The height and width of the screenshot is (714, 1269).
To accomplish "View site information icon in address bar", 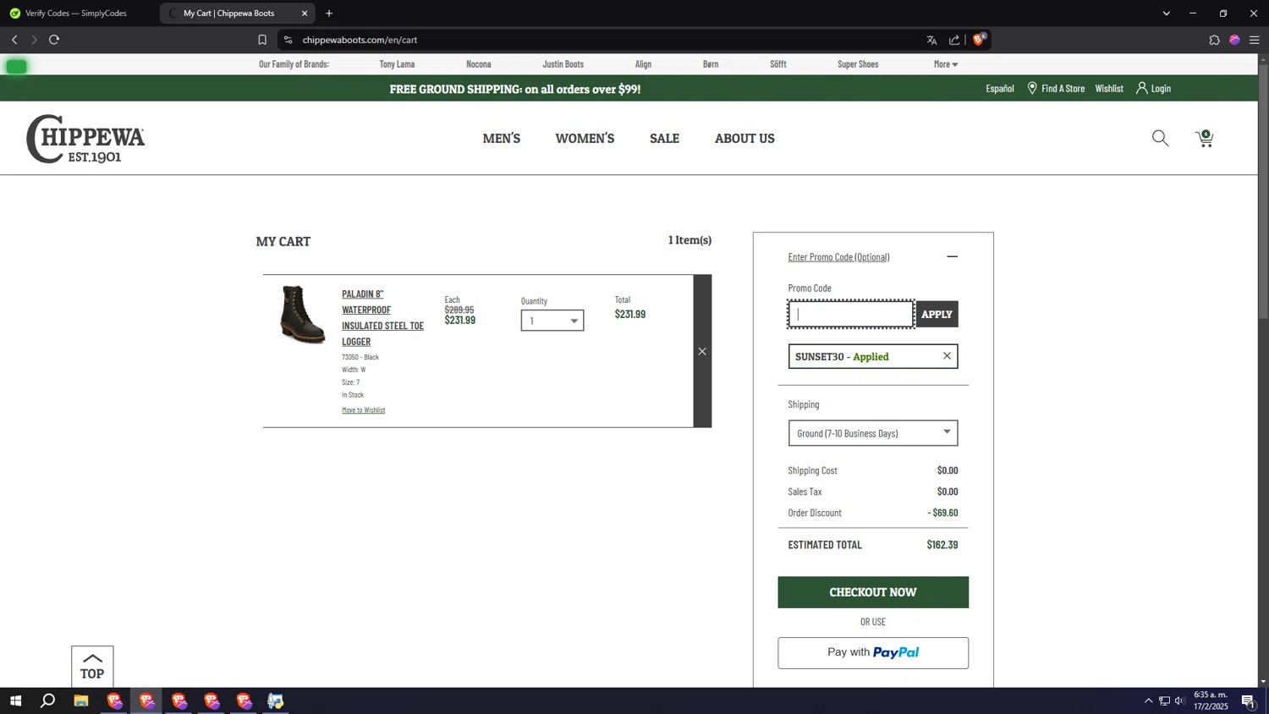I will pos(288,40).
